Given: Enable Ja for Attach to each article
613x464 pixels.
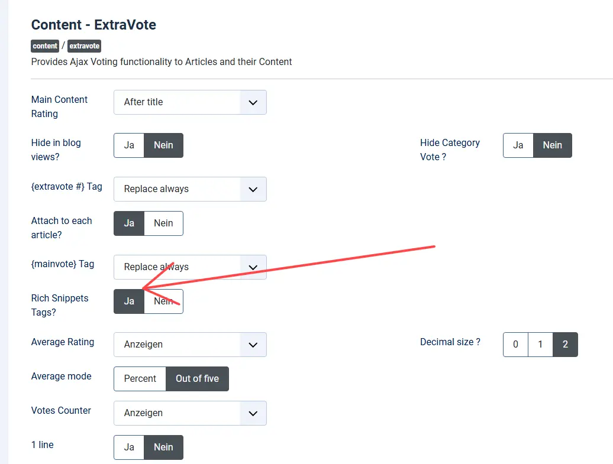Looking at the screenshot, I should [x=129, y=223].
